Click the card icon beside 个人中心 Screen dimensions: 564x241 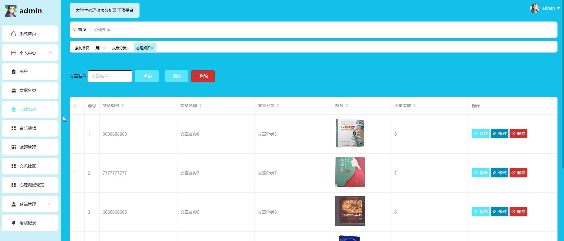coord(14,53)
